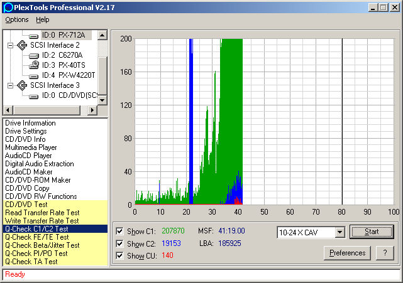The width and height of the screenshot is (403, 283).
Task: Click the MSF value 41:19.00
Action: coord(231,231)
